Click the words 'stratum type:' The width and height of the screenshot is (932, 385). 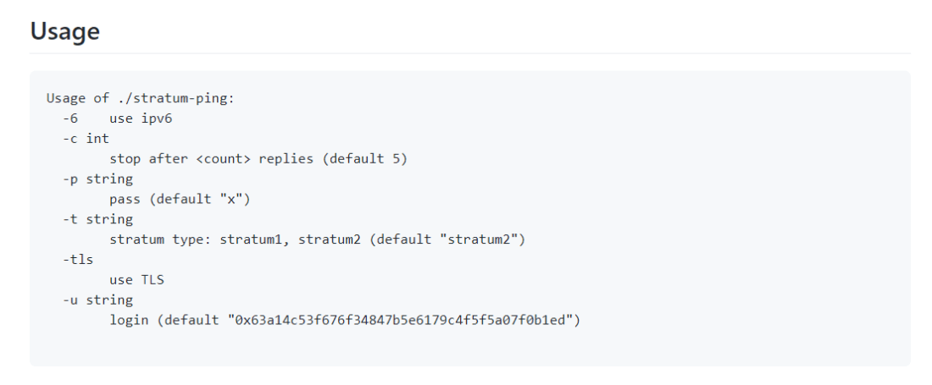click(x=160, y=239)
